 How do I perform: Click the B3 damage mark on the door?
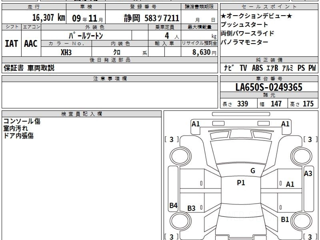tap(191, 208)
